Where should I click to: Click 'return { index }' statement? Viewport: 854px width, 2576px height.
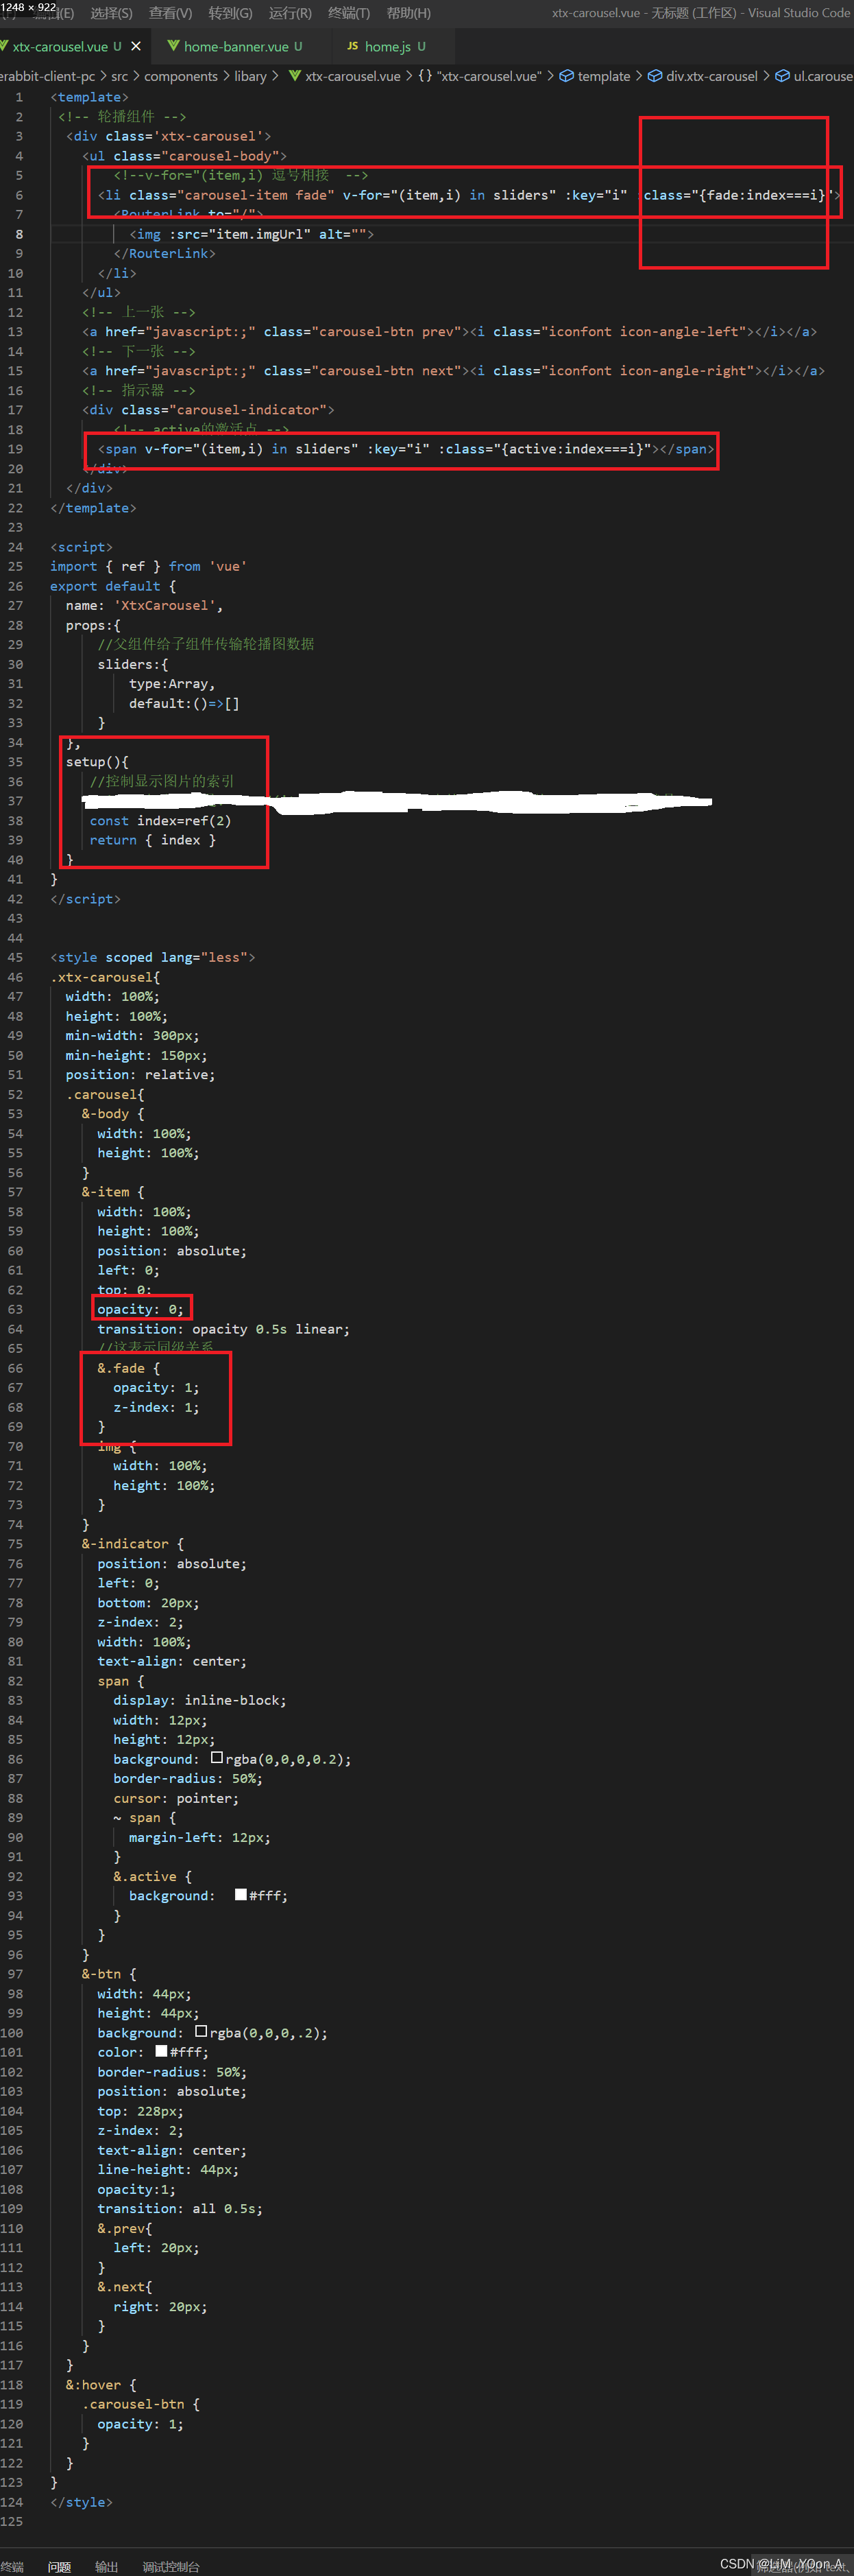pos(152,840)
